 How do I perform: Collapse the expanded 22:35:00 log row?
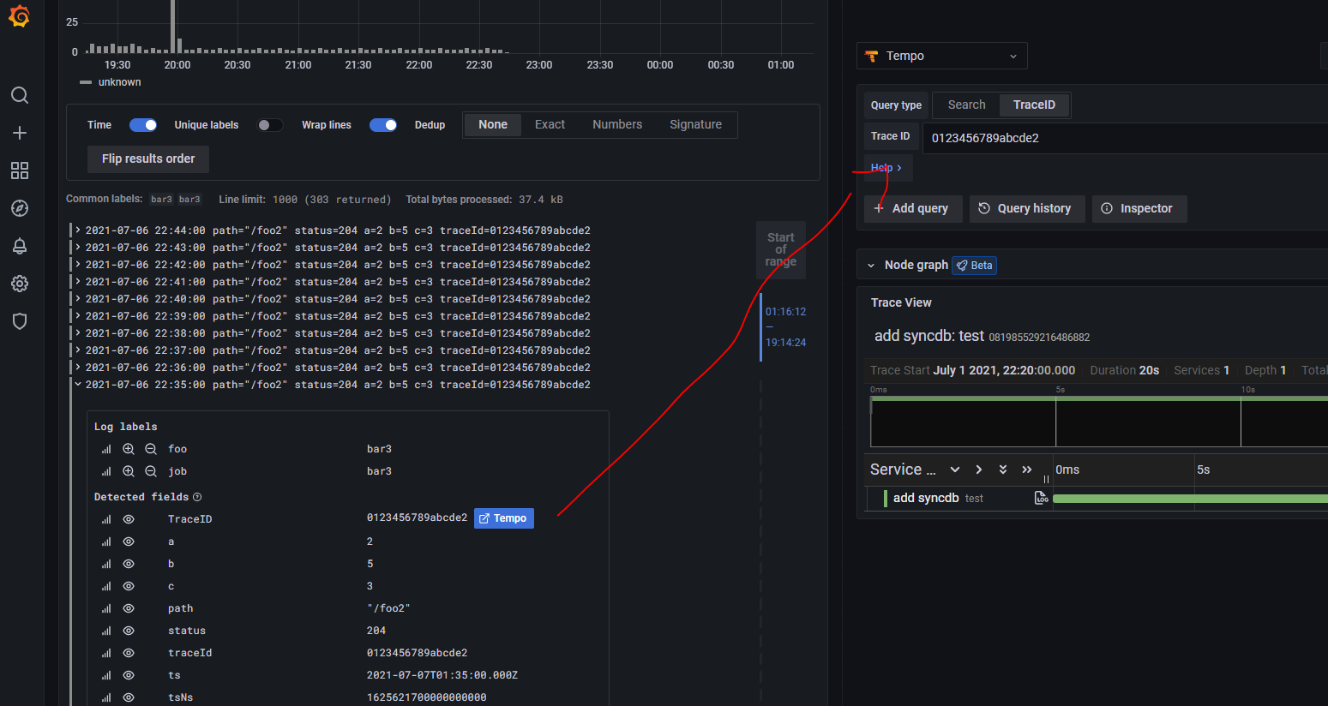(78, 385)
